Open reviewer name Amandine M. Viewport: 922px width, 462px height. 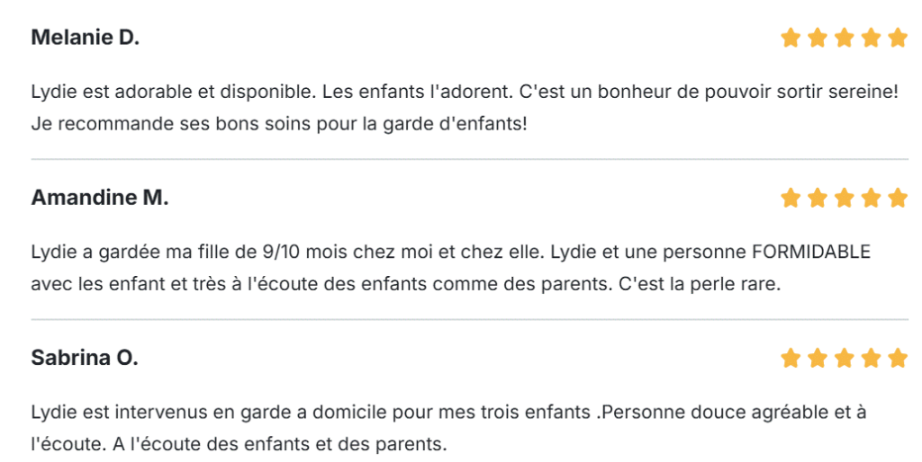[100, 198]
